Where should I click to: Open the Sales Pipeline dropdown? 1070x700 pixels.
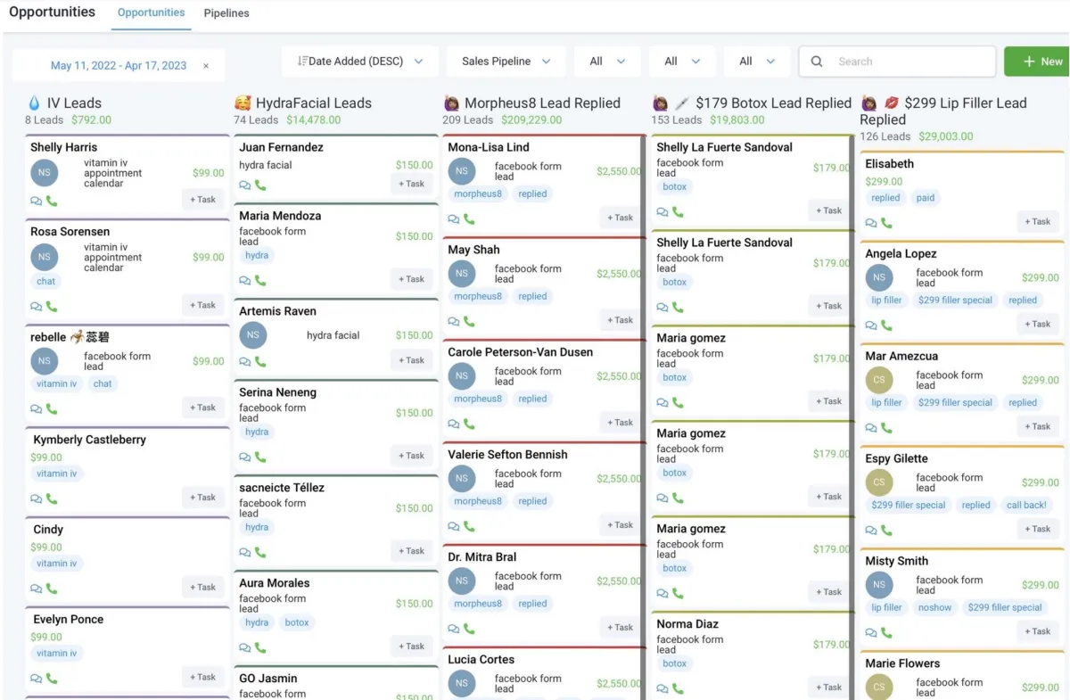506,62
